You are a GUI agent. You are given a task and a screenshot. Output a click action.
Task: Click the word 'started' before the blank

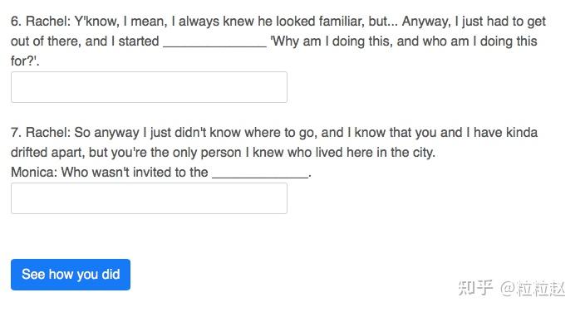(x=139, y=41)
